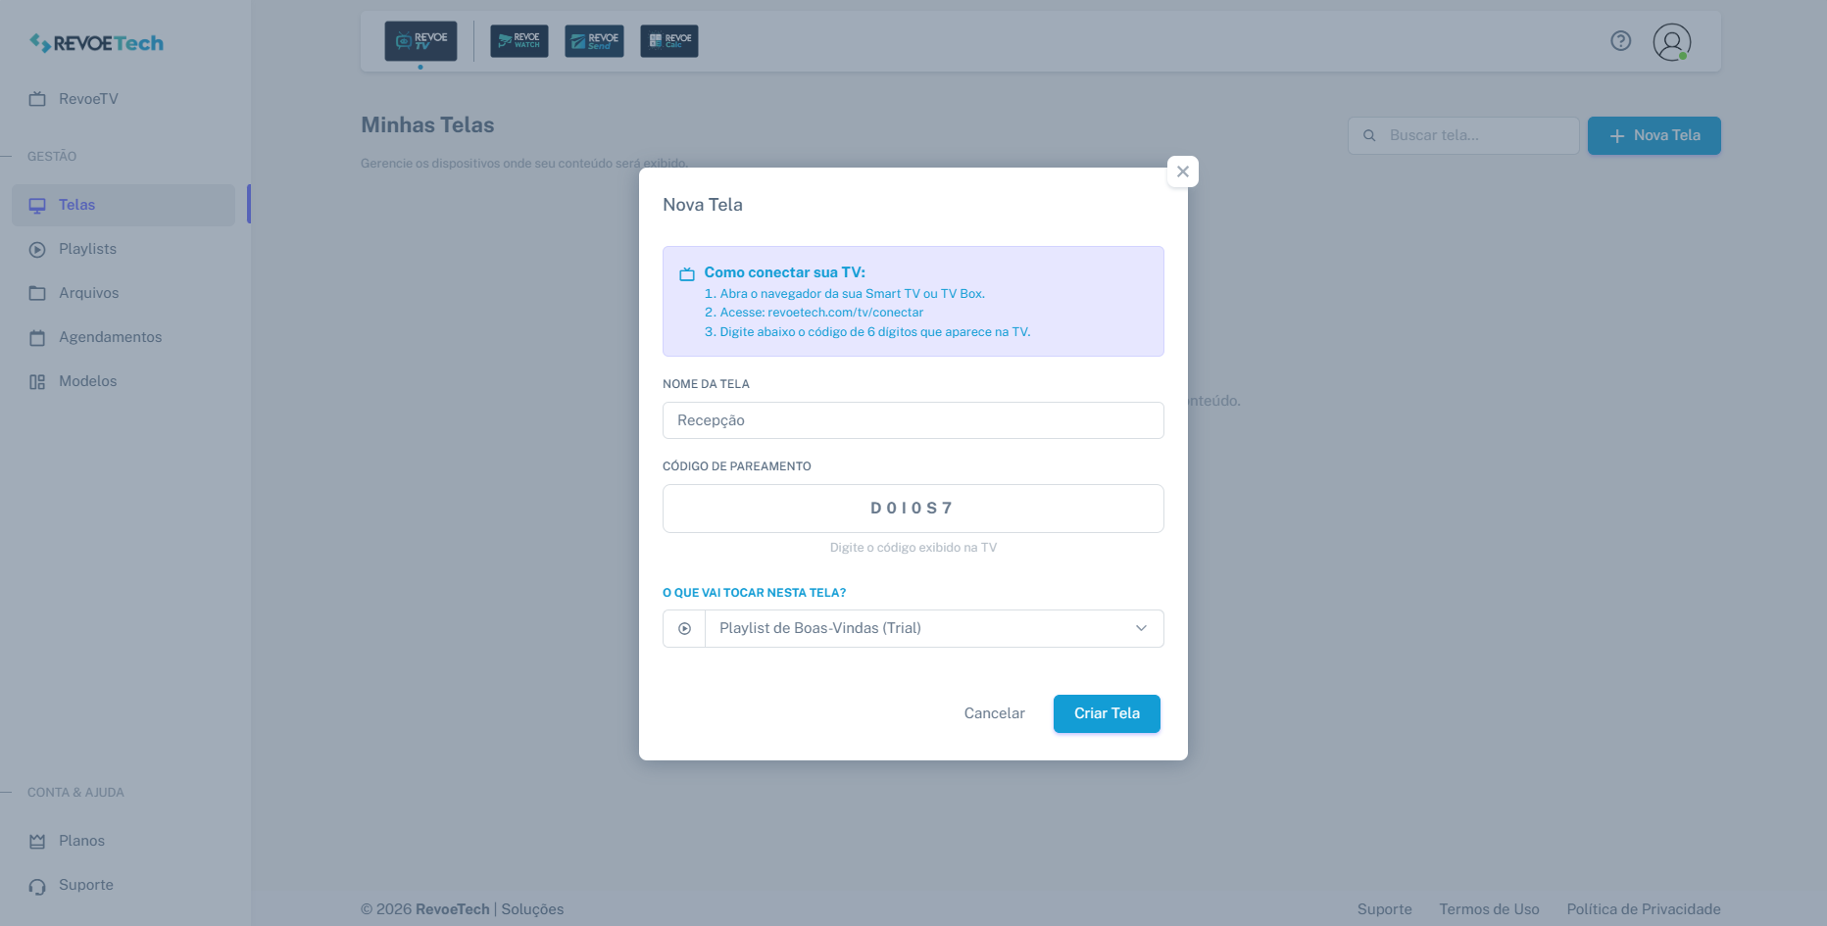Open the Revoe Calc app icon
This screenshot has width=1827, height=926.
[x=669, y=41]
